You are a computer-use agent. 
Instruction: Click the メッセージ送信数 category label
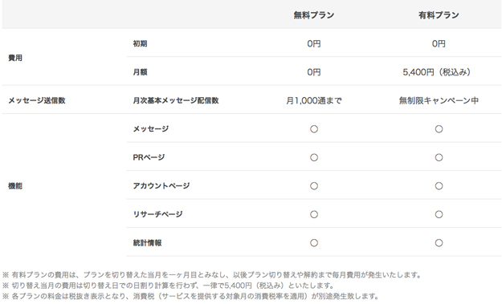point(37,100)
